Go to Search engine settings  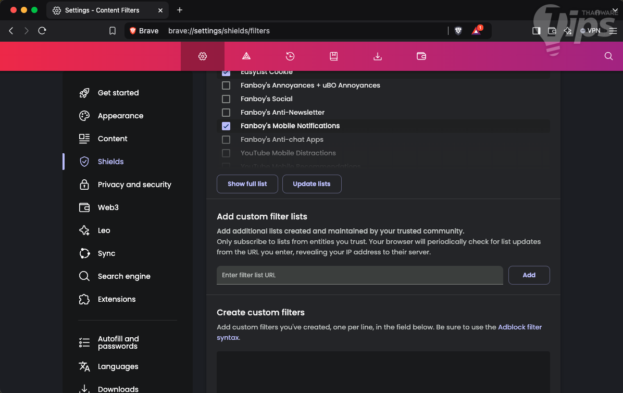pos(123,276)
